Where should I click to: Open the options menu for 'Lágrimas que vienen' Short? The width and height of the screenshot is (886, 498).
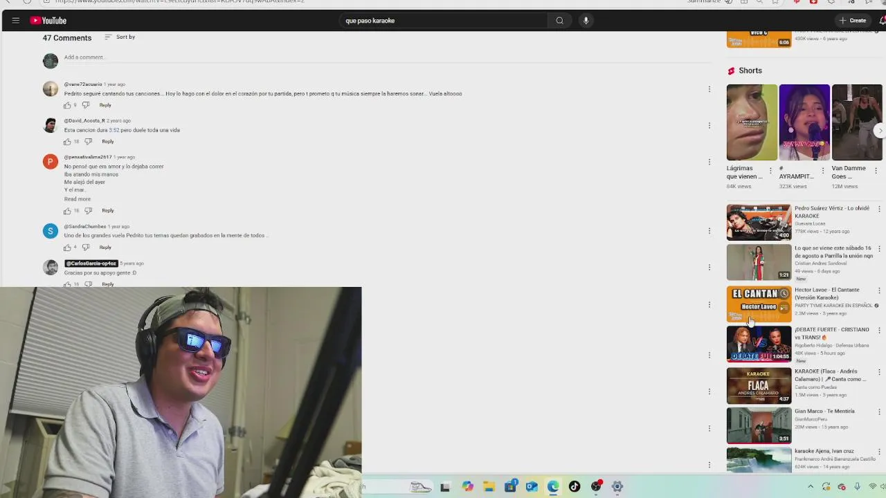click(770, 171)
